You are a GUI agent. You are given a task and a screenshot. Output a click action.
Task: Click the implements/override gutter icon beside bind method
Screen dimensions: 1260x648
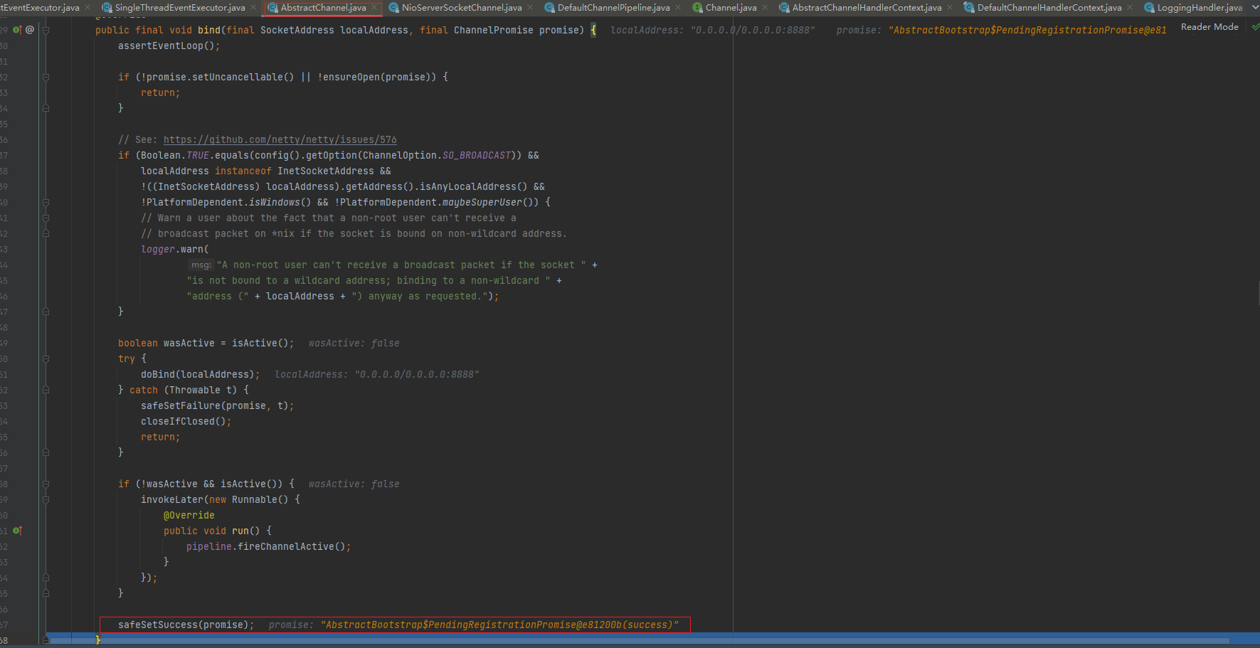click(x=17, y=30)
